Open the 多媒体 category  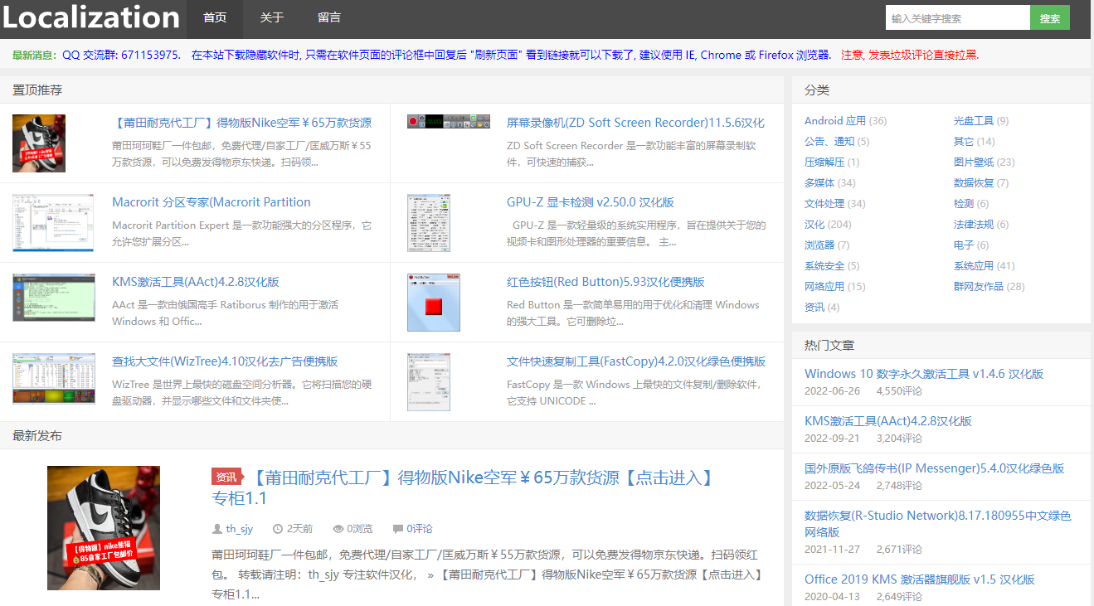point(819,183)
